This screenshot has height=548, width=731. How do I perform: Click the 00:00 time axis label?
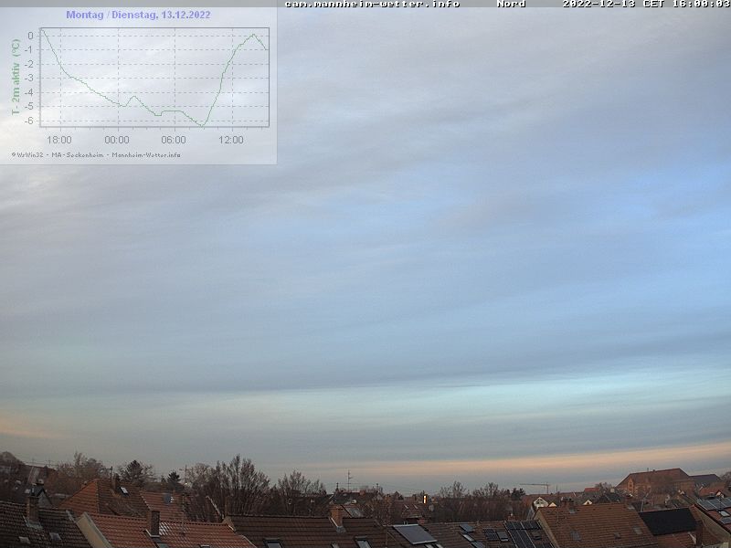pos(117,140)
